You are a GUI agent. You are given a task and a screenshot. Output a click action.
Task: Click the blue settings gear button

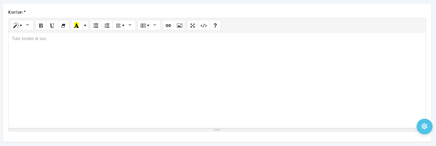coord(424,126)
